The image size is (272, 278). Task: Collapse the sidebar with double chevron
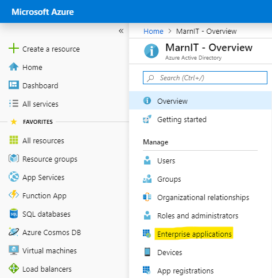pyautogui.click(x=121, y=31)
